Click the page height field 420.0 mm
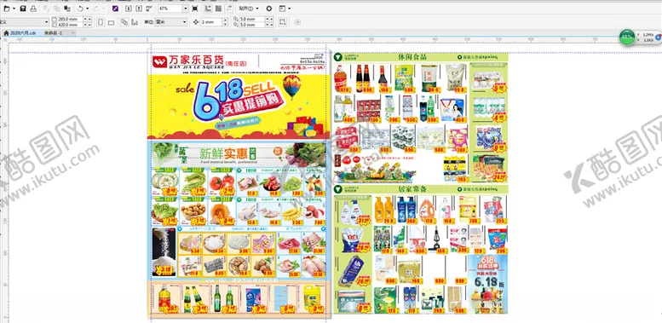662x323 pixels. tap(70, 25)
